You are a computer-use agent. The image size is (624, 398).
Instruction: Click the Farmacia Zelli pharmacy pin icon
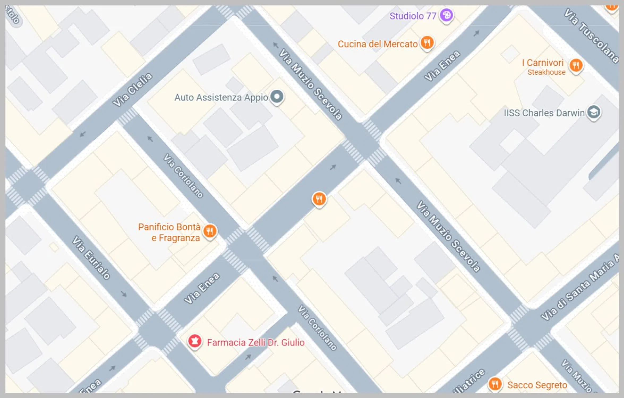click(195, 341)
